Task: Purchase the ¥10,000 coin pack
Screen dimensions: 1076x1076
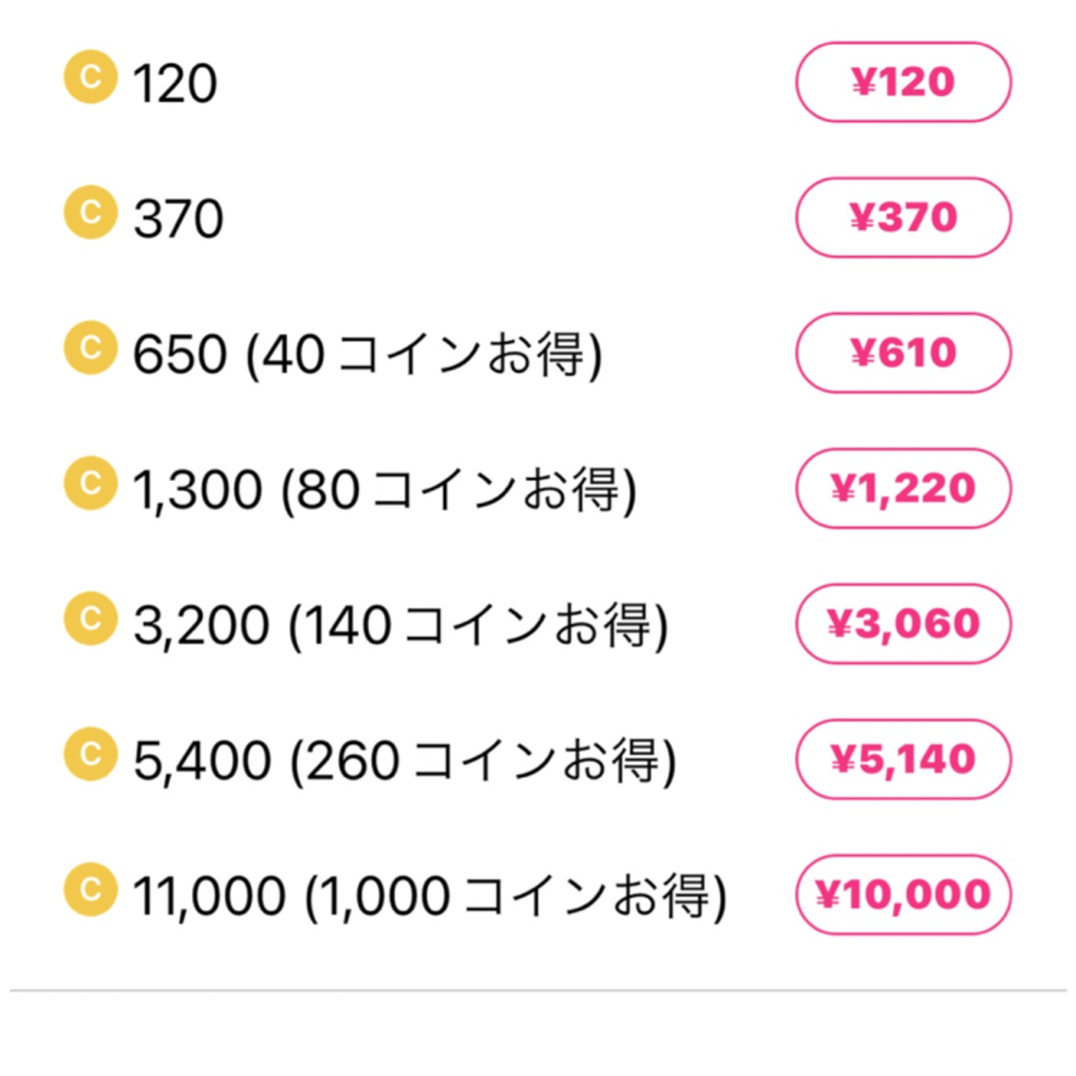Action: (x=903, y=894)
